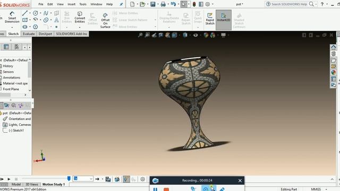This screenshot has height=191, width=340.
Task: Expand the Line tool dropdown arrow
Action: 30,13
